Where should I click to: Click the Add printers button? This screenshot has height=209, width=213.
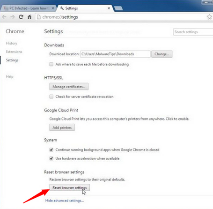click(x=62, y=127)
